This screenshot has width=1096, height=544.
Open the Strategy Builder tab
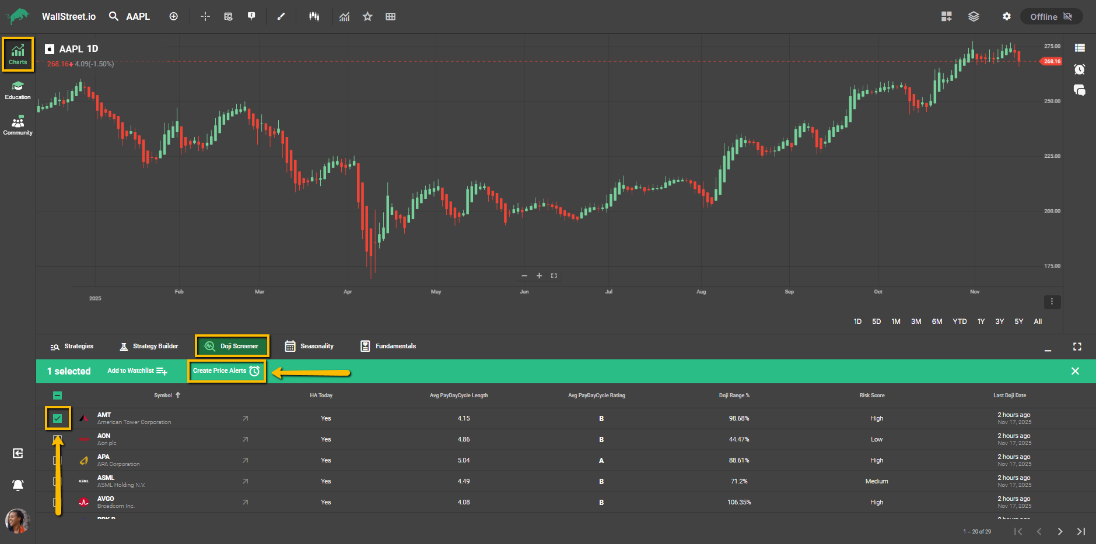coord(149,346)
